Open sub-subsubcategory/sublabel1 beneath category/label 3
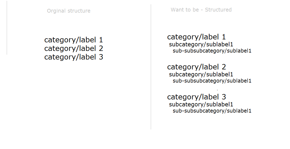The height and width of the screenshot is (149, 290). tap(212, 111)
